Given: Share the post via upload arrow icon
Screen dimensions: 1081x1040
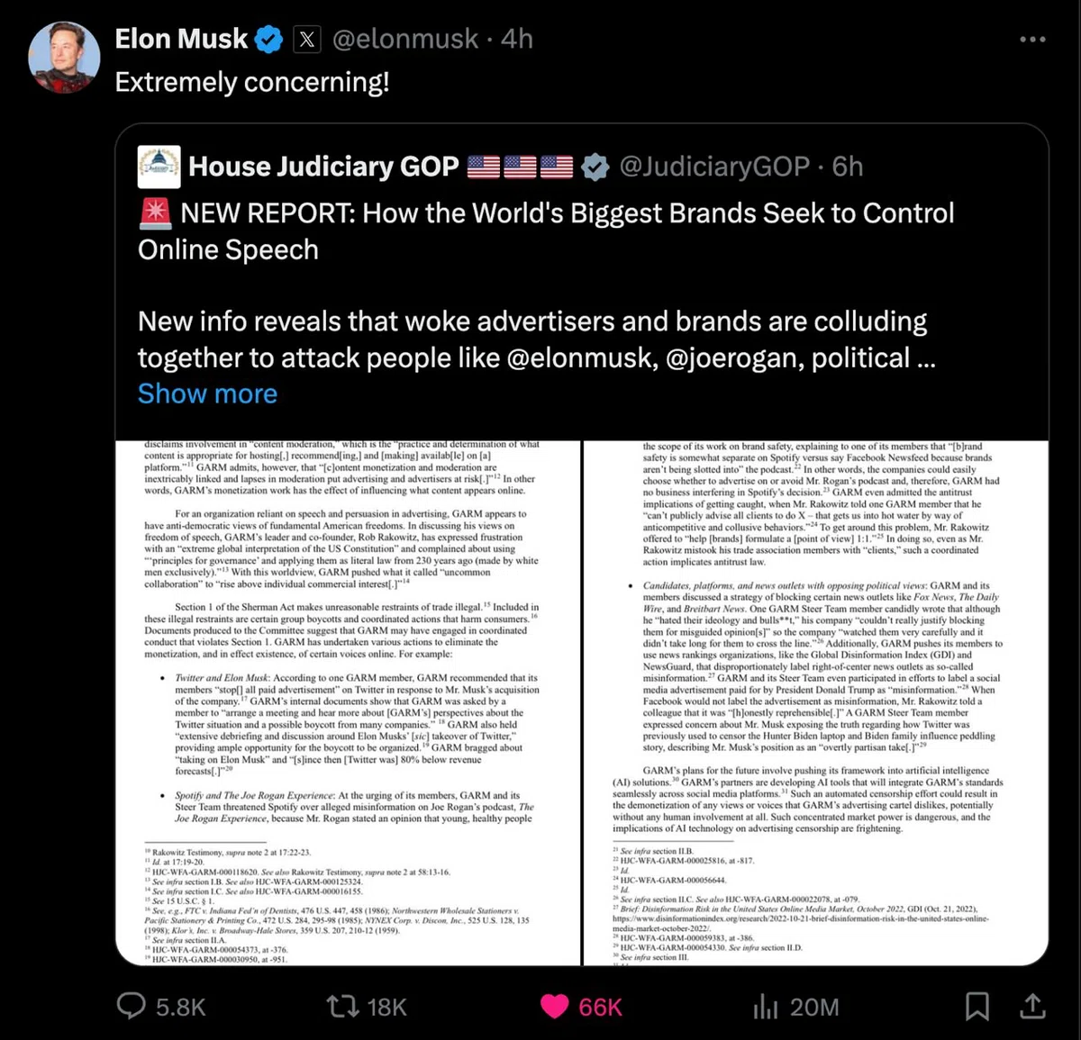Looking at the screenshot, I should [x=1032, y=1005].
